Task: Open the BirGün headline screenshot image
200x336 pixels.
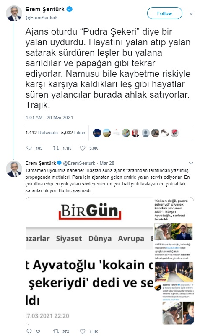Action: [89, 261]
